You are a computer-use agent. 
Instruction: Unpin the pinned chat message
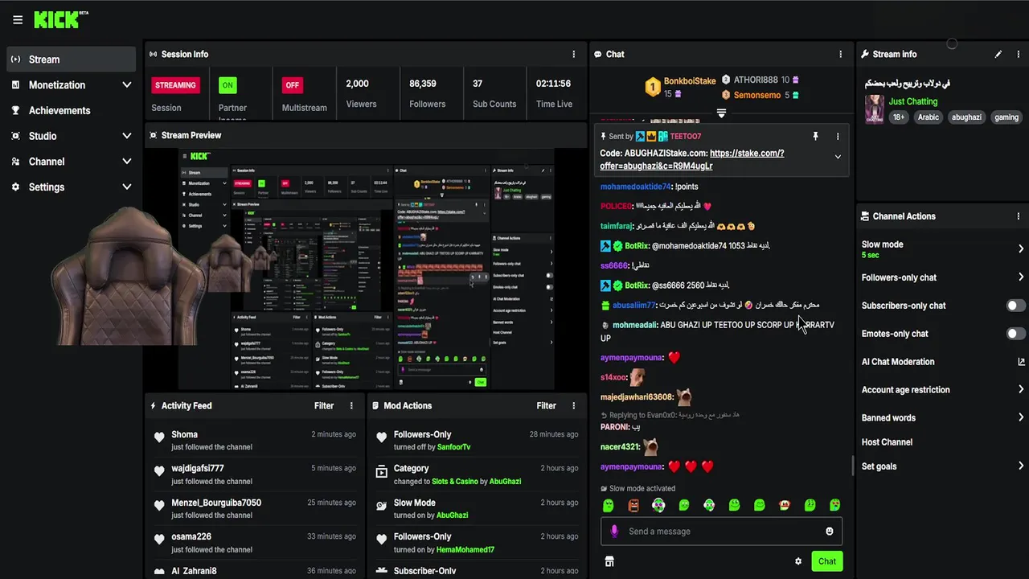(x=815, y=137)
